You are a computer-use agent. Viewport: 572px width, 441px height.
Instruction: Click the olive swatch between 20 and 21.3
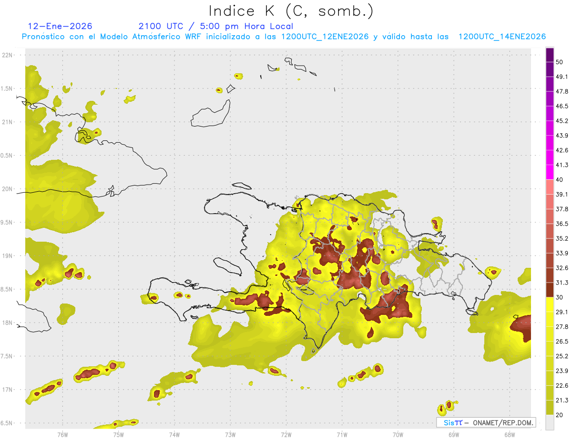pyautogui.click(x=550, y=407)
